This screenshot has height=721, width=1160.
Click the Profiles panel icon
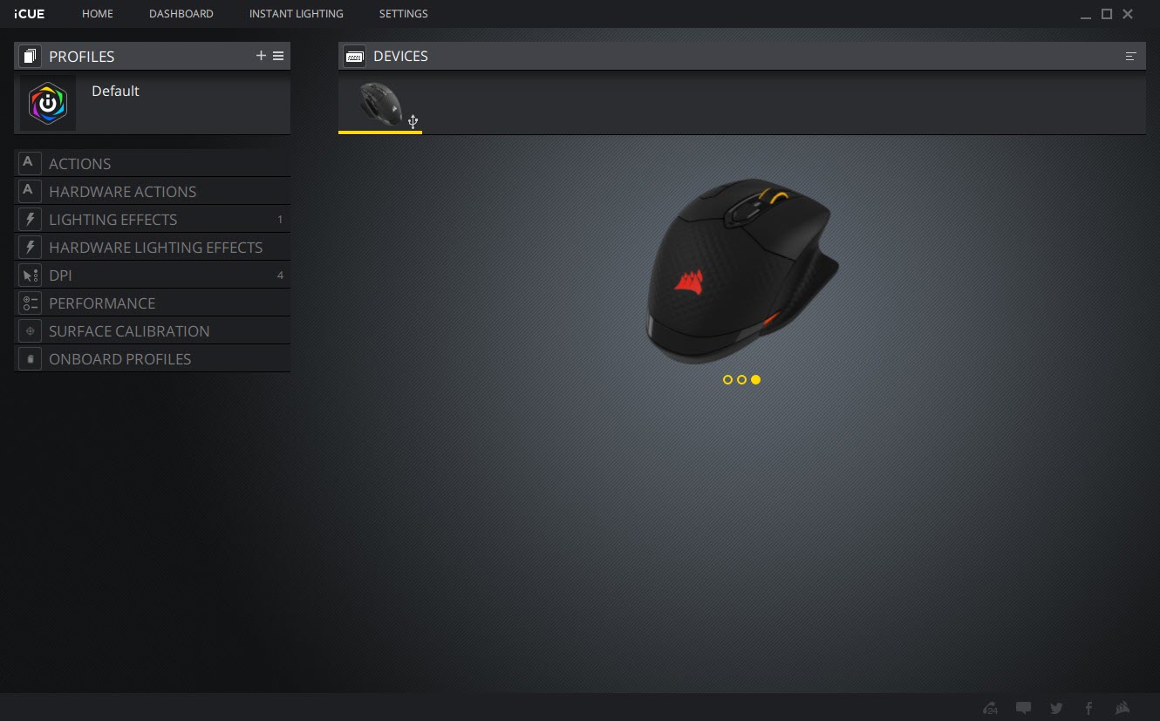click(30, 56)
